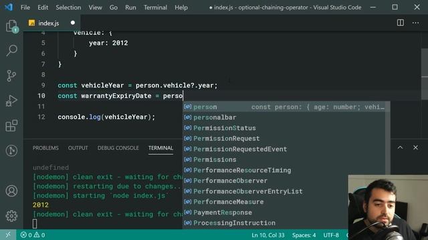Open the Manage settings gear icon
Screen dimensions: 428x240
pyautogui.click(x=11, y=216)
